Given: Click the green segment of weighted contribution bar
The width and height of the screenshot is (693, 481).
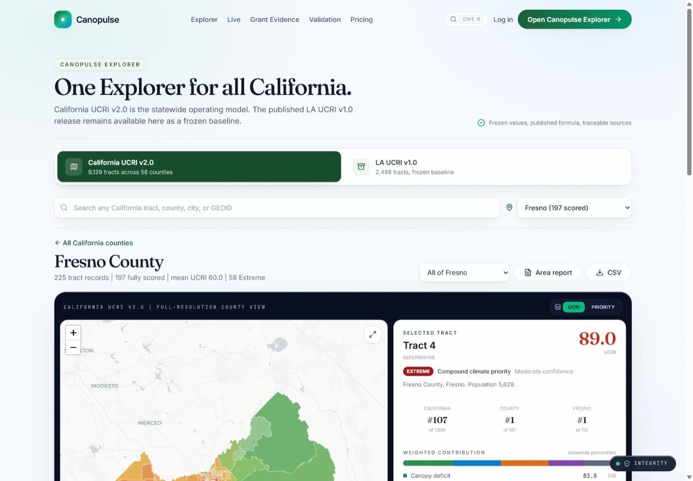Looking at the screenshot, I should [427, 464].
